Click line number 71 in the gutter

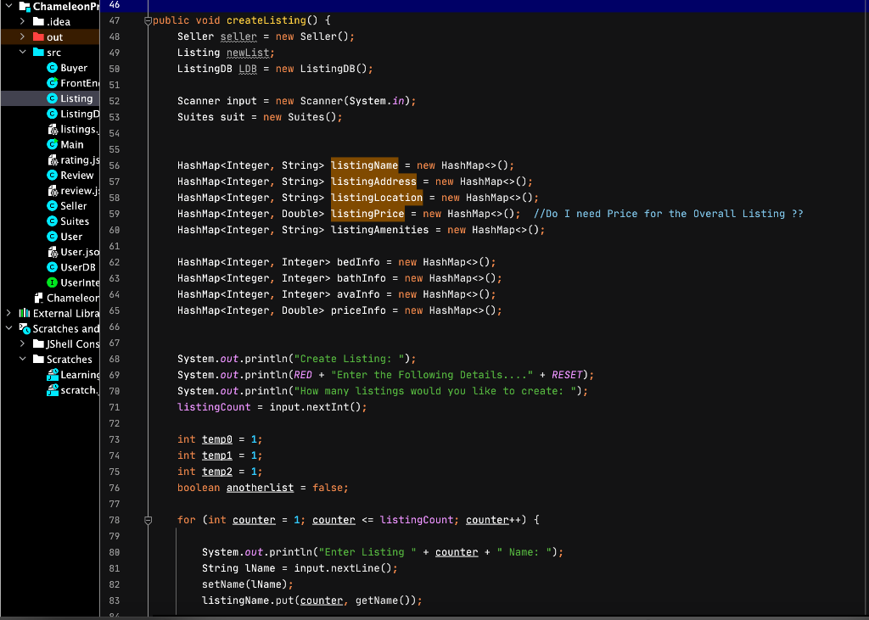point(115,407)
